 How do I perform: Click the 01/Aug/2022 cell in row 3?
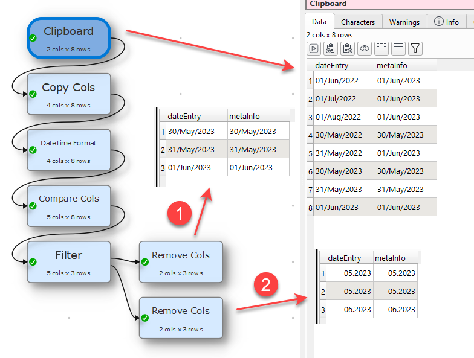(x=344, y=117)
